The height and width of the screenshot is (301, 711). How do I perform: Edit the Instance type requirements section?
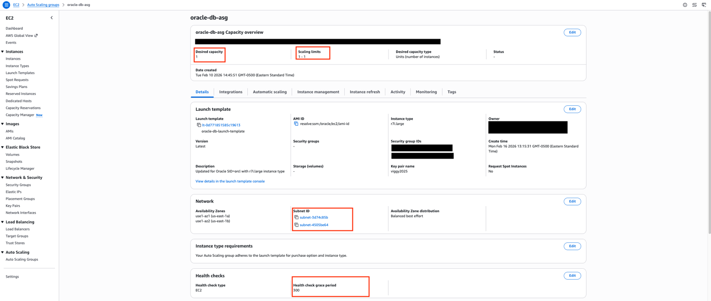coord(572,246)
